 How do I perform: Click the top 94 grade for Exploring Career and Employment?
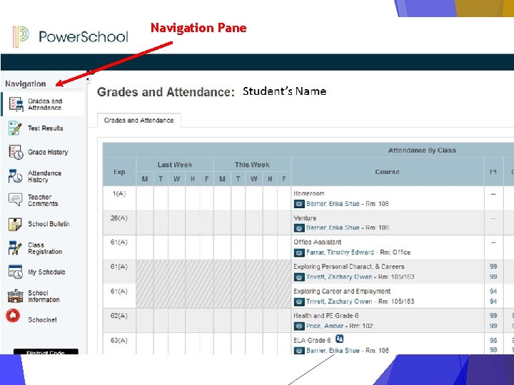coord(493,291)
